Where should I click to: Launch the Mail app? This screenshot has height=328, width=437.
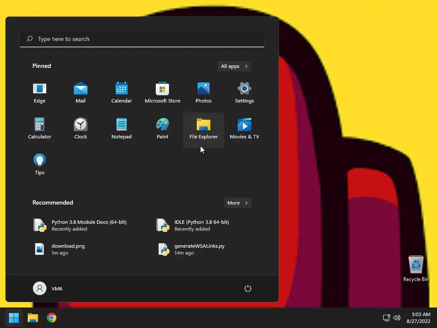tap(81, 94)
